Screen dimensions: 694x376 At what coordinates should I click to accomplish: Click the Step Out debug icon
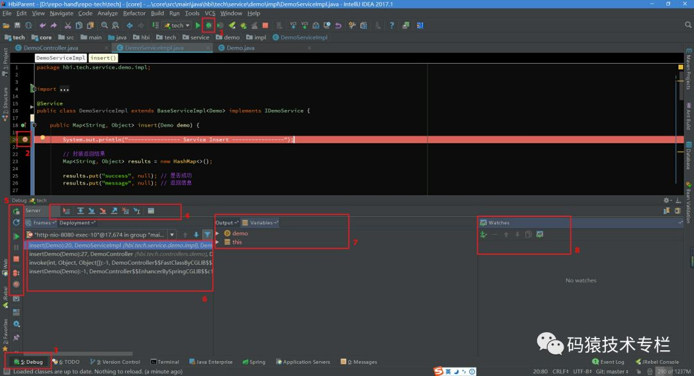(x=114, y=211)
